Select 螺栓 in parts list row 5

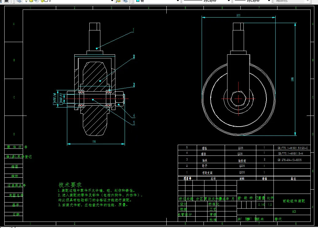point(204,148)
